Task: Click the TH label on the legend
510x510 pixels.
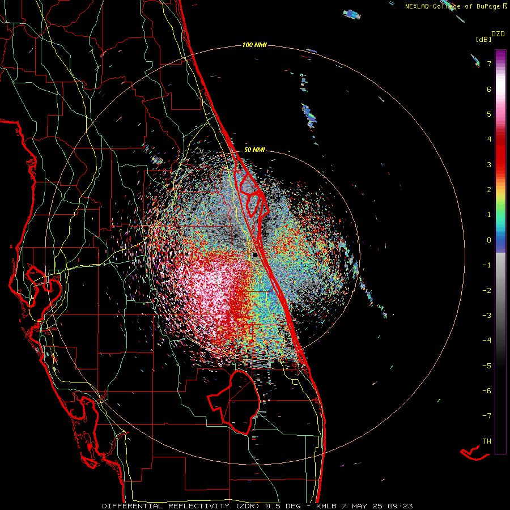Action: (487, 441)
